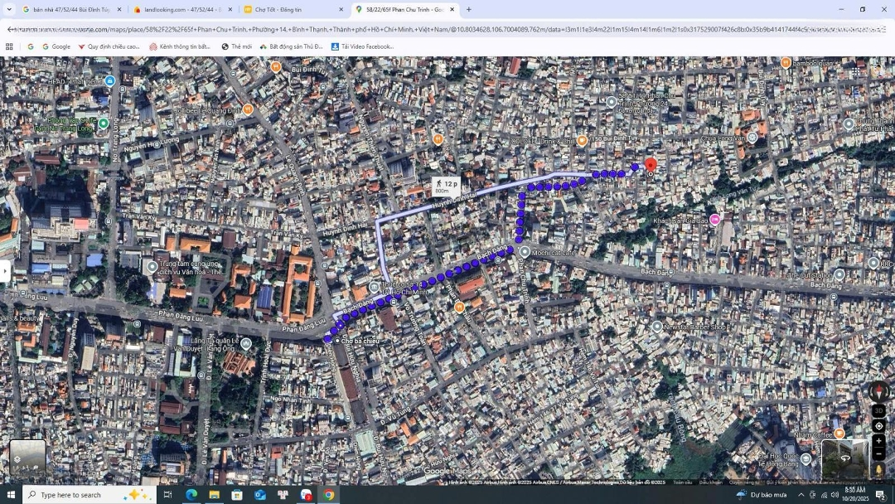Open Microsoft Edge from the taskbar
The width and height of the screenshot is (895, 504).
pos(191,495)
